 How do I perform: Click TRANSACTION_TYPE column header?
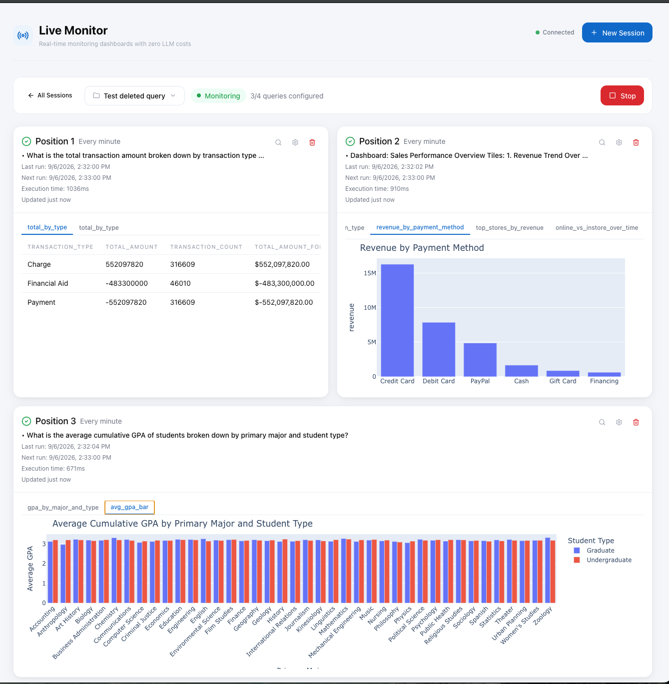(x=60, y=247)
